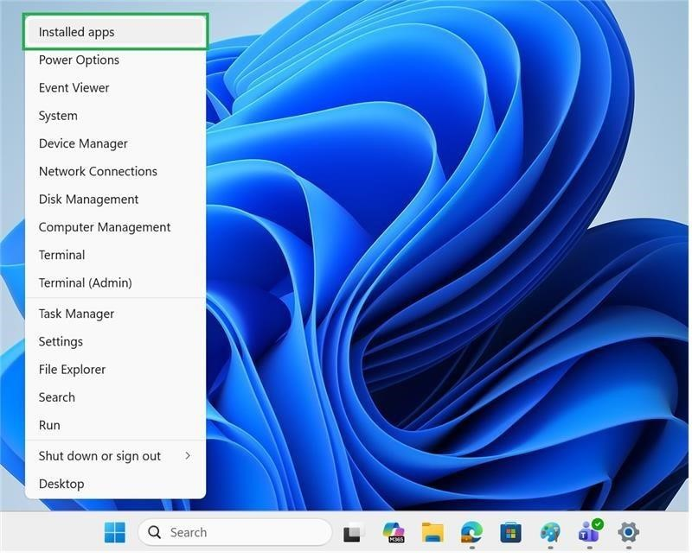Open Settings gear icon on taskbar
This screenshot has width=692, height=558.
point(629,532)
